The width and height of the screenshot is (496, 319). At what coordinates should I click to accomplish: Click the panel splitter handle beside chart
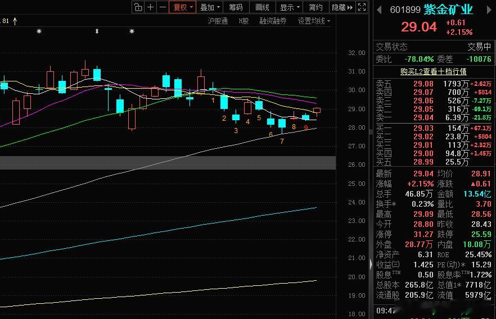tap(371, 132)
